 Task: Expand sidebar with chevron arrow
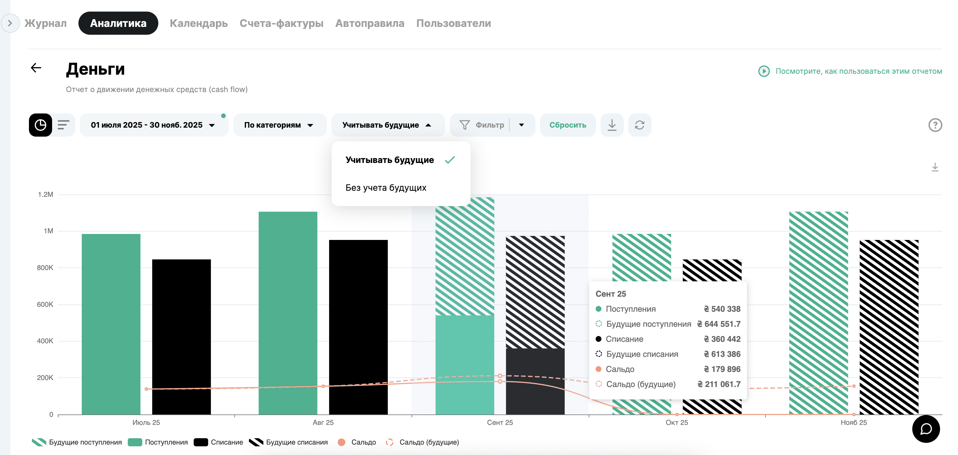coord(10,23)
